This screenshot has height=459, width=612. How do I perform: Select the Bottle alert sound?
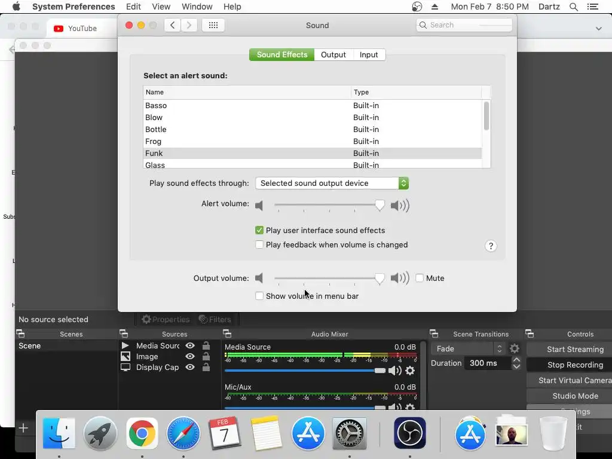(x=313, y=129)
